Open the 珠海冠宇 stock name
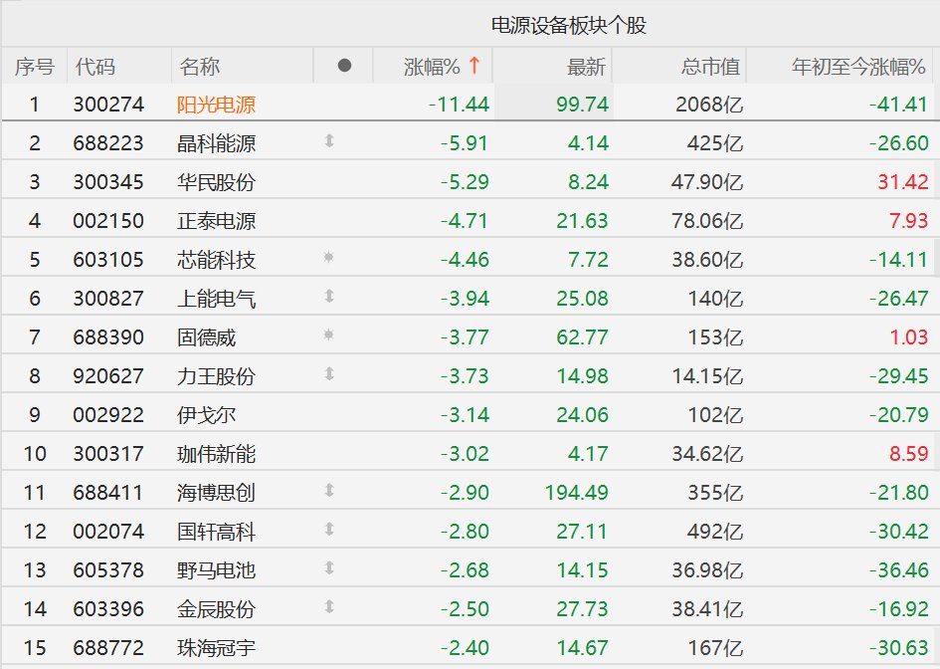This screenshot has height=669, width=940. pyautogui.click(x=217, y=648)
